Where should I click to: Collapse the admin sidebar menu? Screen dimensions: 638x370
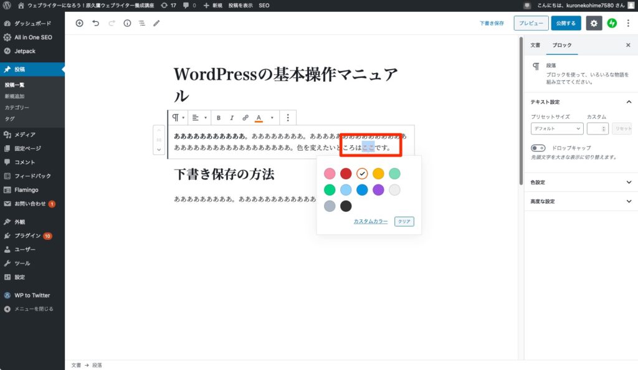32,309
